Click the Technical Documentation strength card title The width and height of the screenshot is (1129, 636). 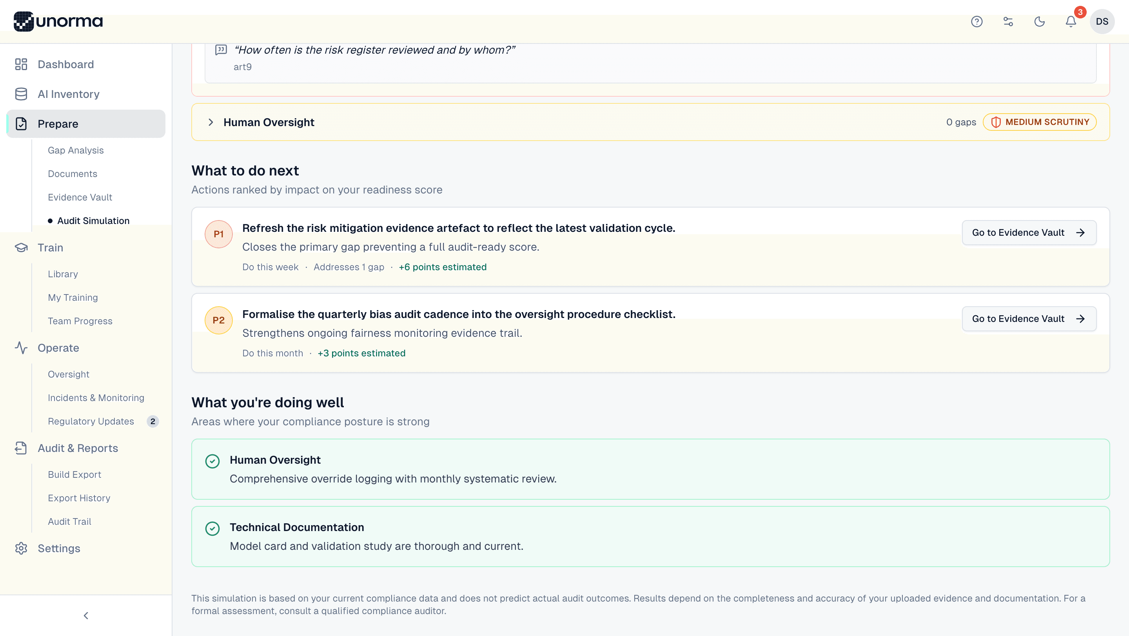(x=297, y=528)
